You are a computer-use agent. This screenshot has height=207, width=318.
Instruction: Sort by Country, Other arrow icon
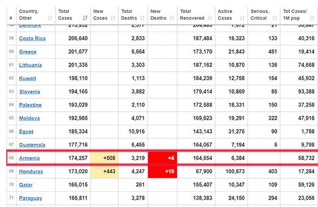tap(50, 18)
